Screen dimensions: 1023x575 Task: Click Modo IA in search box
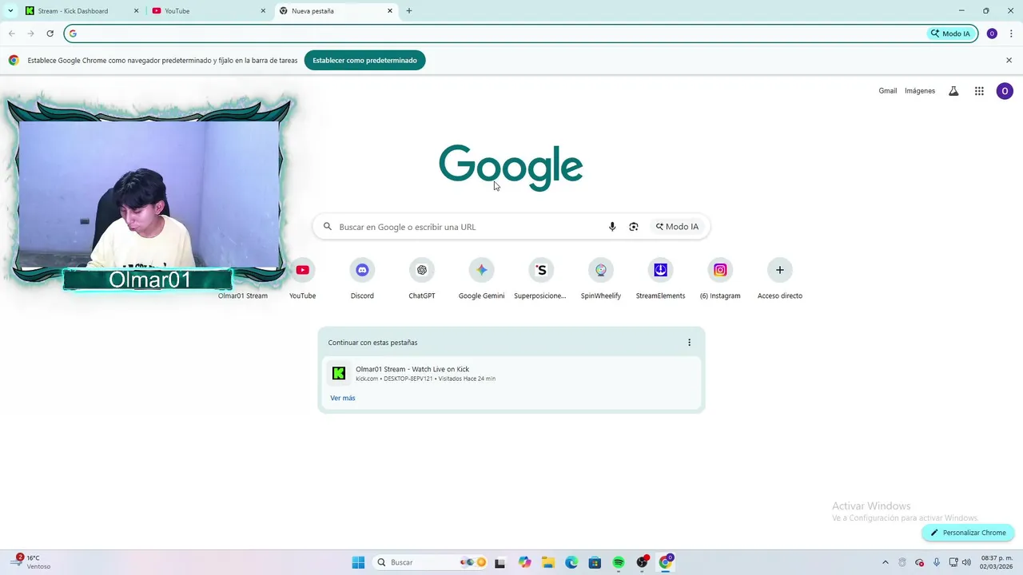click(x=677, y=227)
